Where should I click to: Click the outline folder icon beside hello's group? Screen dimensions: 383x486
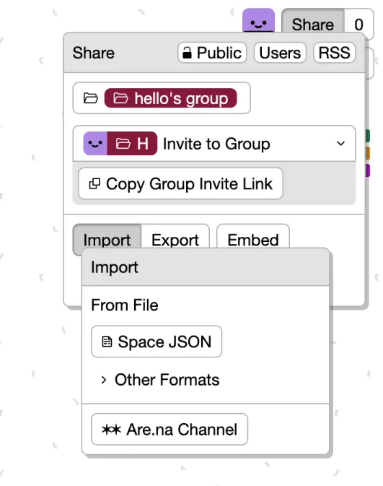(91, 98)
